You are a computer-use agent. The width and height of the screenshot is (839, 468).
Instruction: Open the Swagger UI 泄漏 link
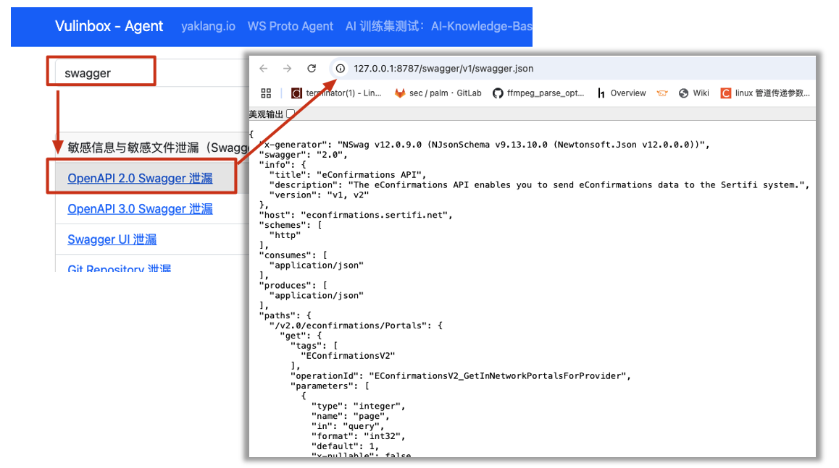point(112,239)
